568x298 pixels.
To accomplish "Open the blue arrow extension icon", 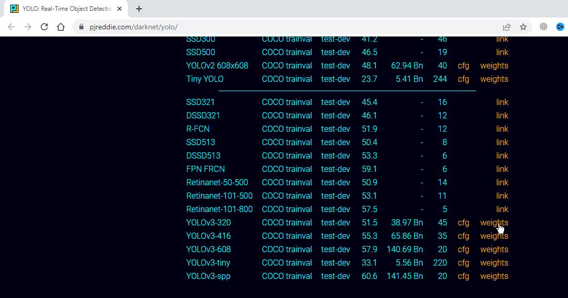I will [x=560, y=26].
